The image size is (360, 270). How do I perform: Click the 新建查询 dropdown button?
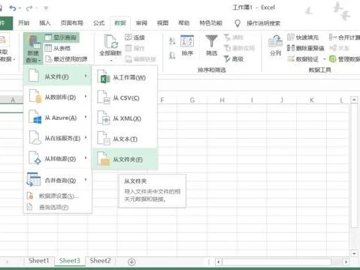[33, 48]
